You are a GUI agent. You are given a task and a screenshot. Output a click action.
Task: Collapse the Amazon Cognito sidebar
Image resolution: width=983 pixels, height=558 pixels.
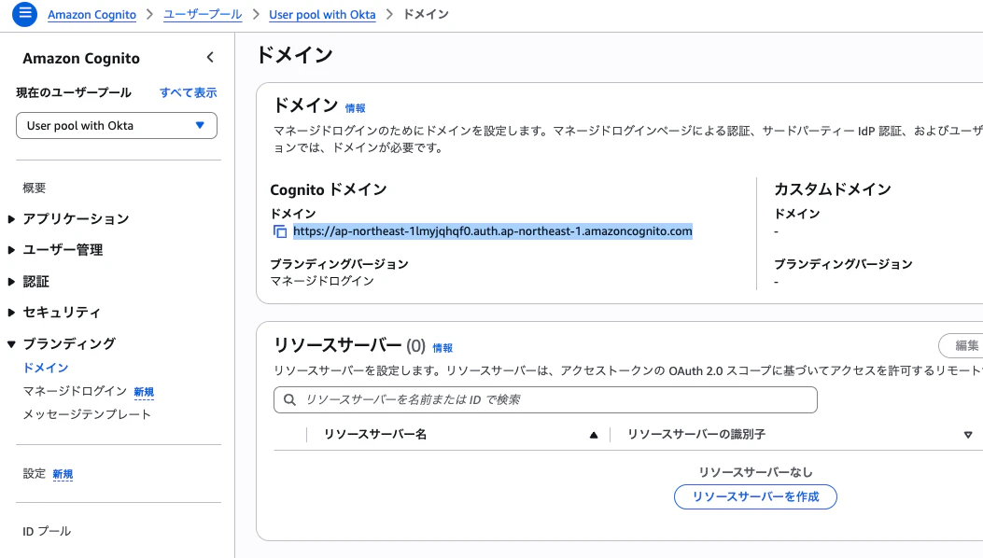[210, 57]
